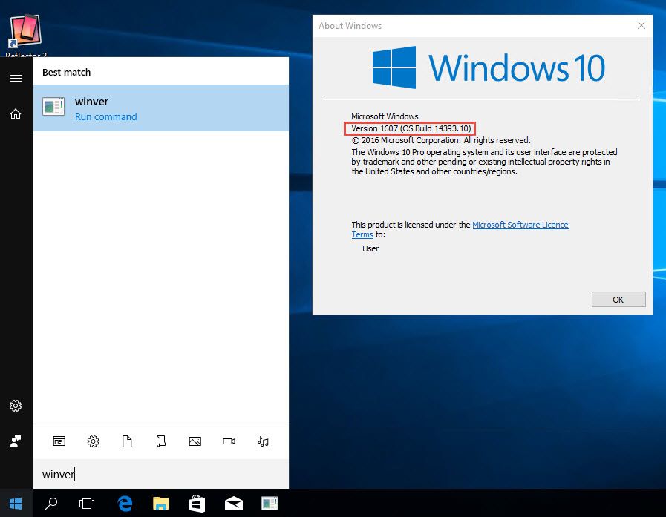Click the 2016 Microsoft Corporation copyright line
The height and width of the screenshot is (517, 666).
click(x=441, y=140)
